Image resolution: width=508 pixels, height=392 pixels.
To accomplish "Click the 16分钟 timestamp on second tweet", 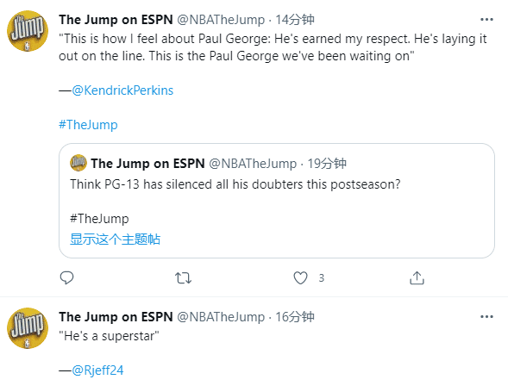I will 294,316.
